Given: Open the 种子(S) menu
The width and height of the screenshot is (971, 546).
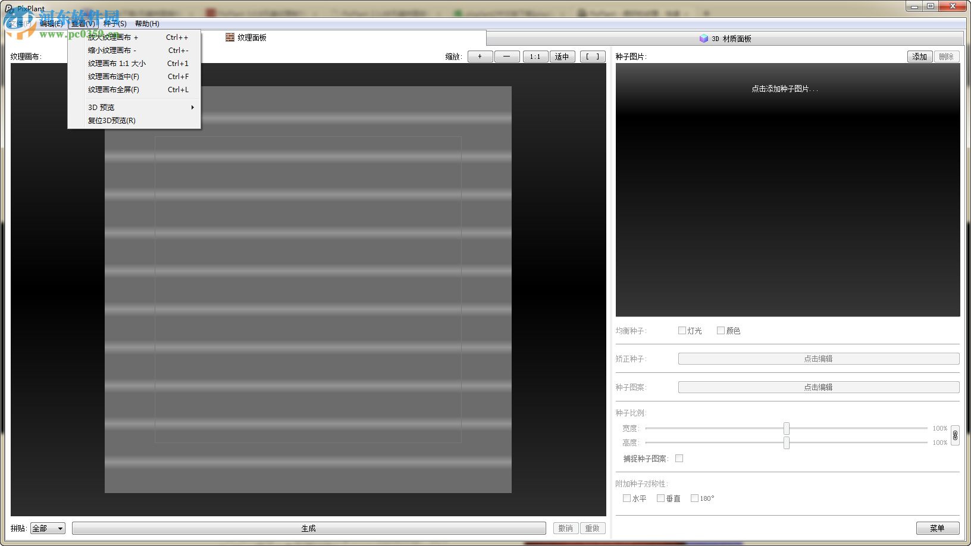Looking at the screenshot, I should [115, 24].
